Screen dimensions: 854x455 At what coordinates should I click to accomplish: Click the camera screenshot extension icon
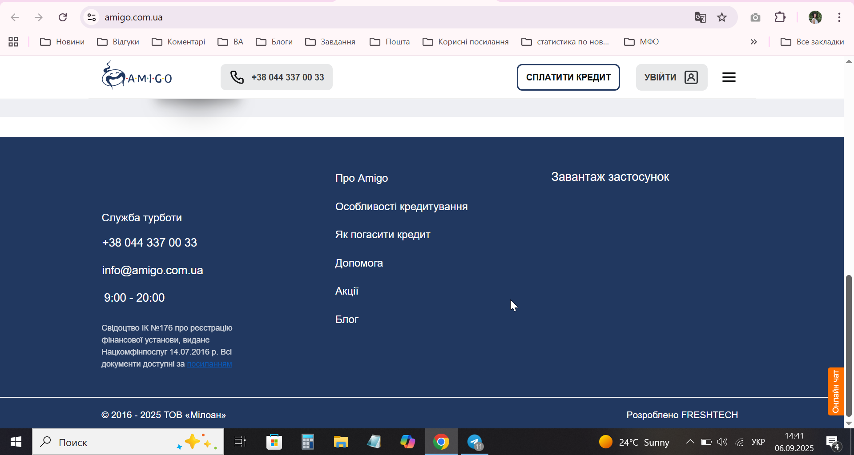(755, 17)
